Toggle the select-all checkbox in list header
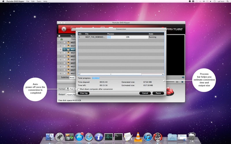This screenshot has height=144, width=231. click(x=59, y=36)
